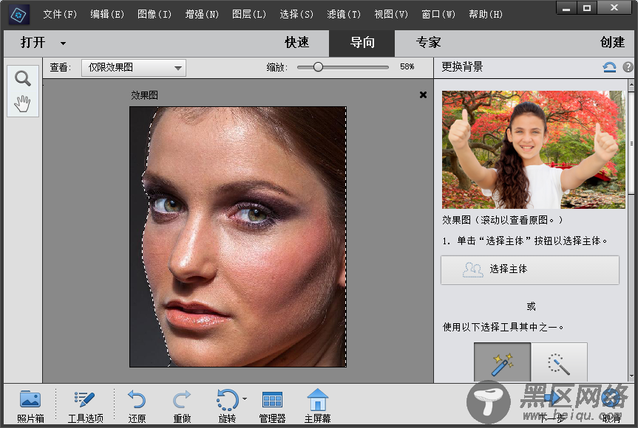Select the selection brush tool
638x428 pixels.
[559, 362]
